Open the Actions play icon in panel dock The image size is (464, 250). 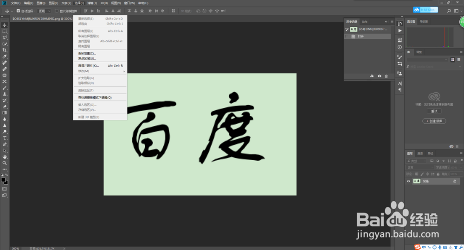(400, 31)
